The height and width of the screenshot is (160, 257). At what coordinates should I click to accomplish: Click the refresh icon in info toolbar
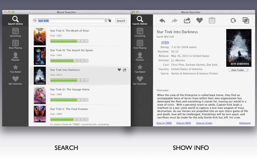click(233, 20)
